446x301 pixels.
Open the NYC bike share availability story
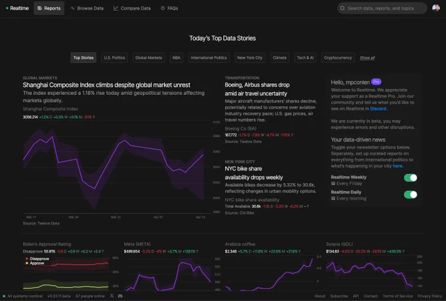(254, 173)
